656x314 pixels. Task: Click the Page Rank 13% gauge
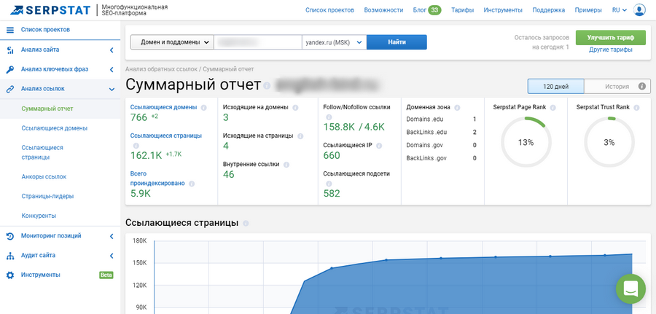(526, 142)
